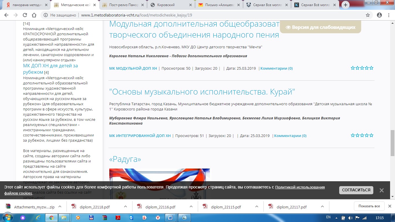Expand options for Attachments zip download
Viewport: 395px width, 222px height.
pos(60,207)
